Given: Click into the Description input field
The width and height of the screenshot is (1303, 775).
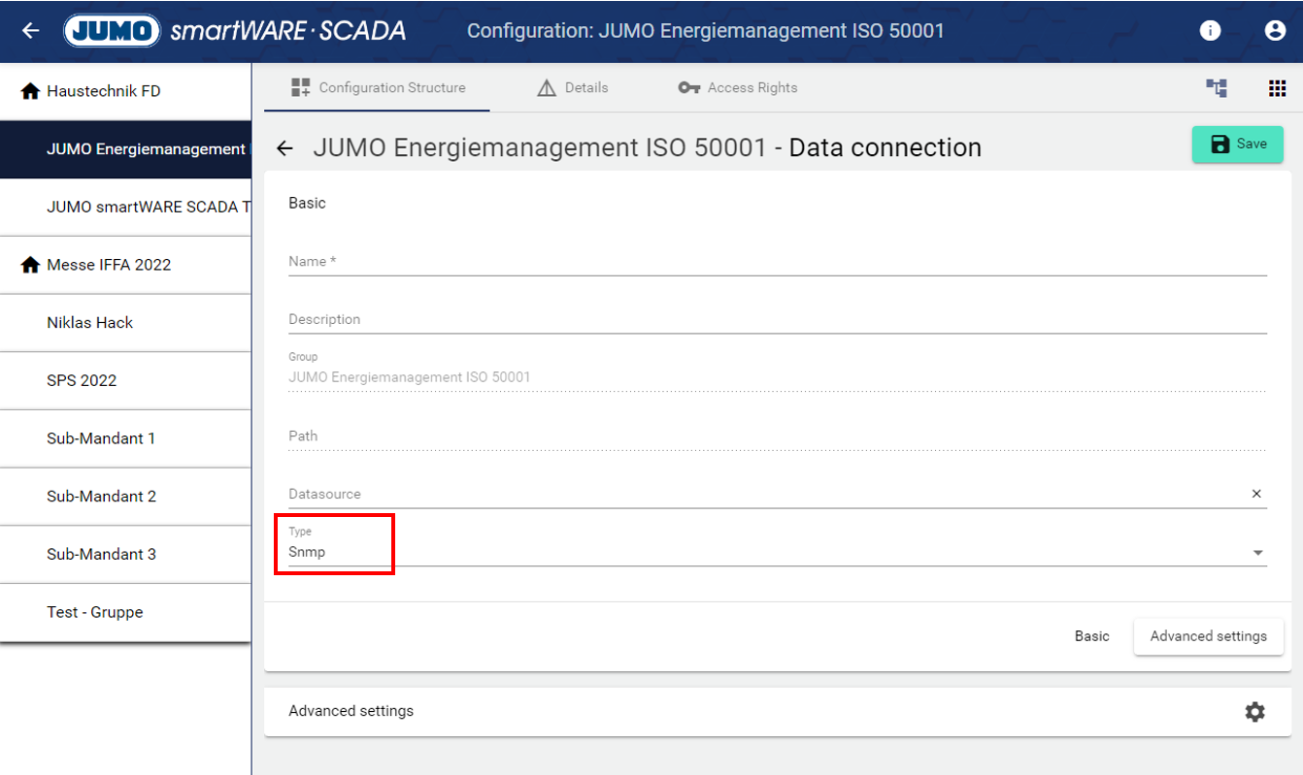Looking at the screenshot, I should click(777, 319).
